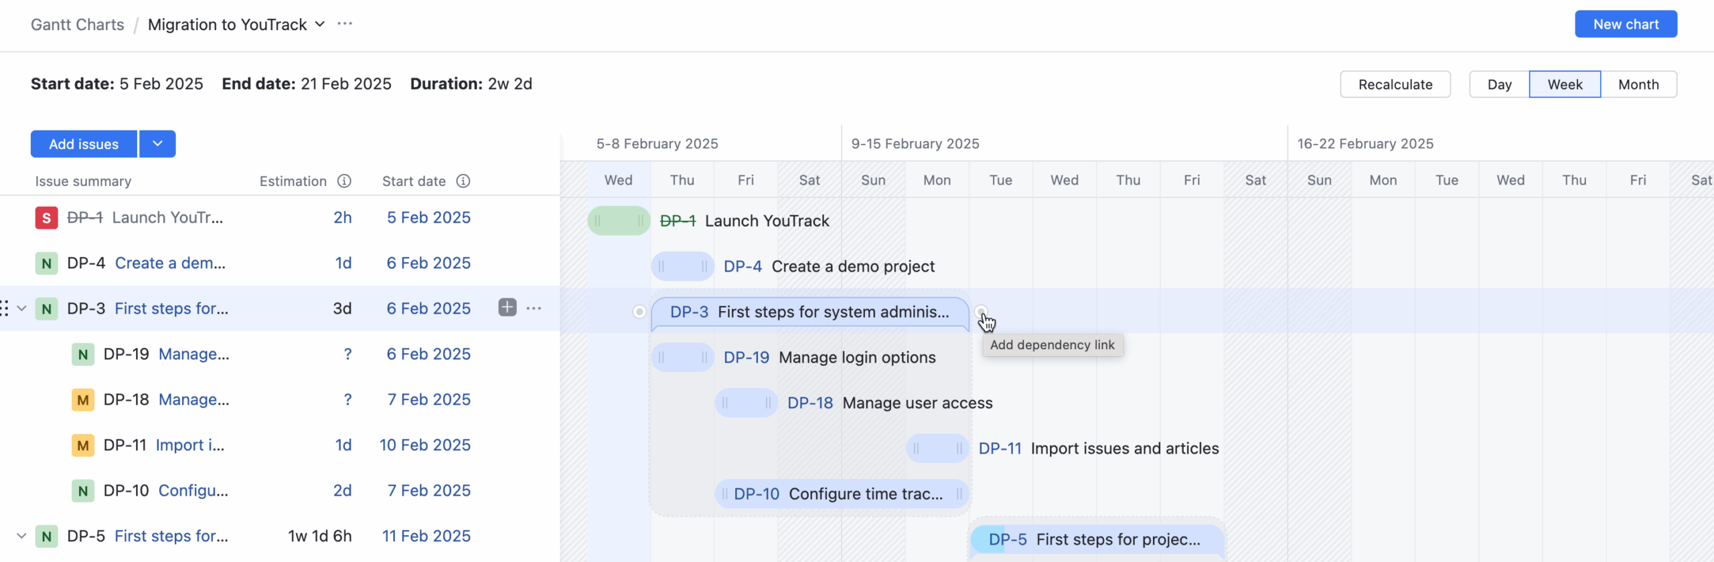Open the Migration to YouTrack chart dropdown
Image resolution: width=1714 pixels, height=562 pixels.
click(x=320, y=25)
